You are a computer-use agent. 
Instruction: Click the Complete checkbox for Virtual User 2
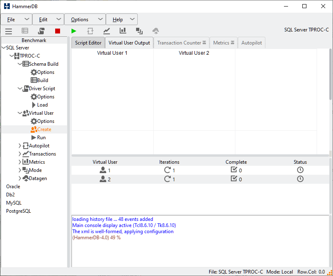pyautogui.click(x=234, y=179)
